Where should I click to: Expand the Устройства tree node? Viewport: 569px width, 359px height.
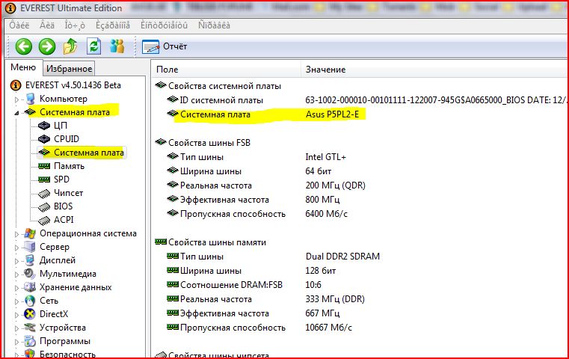click(16, 328)
